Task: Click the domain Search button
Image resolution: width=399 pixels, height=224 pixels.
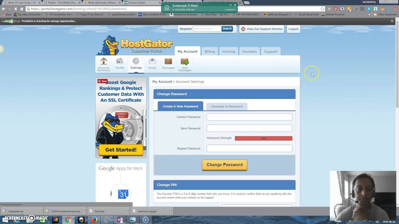Action: click(x=227, y=29)
